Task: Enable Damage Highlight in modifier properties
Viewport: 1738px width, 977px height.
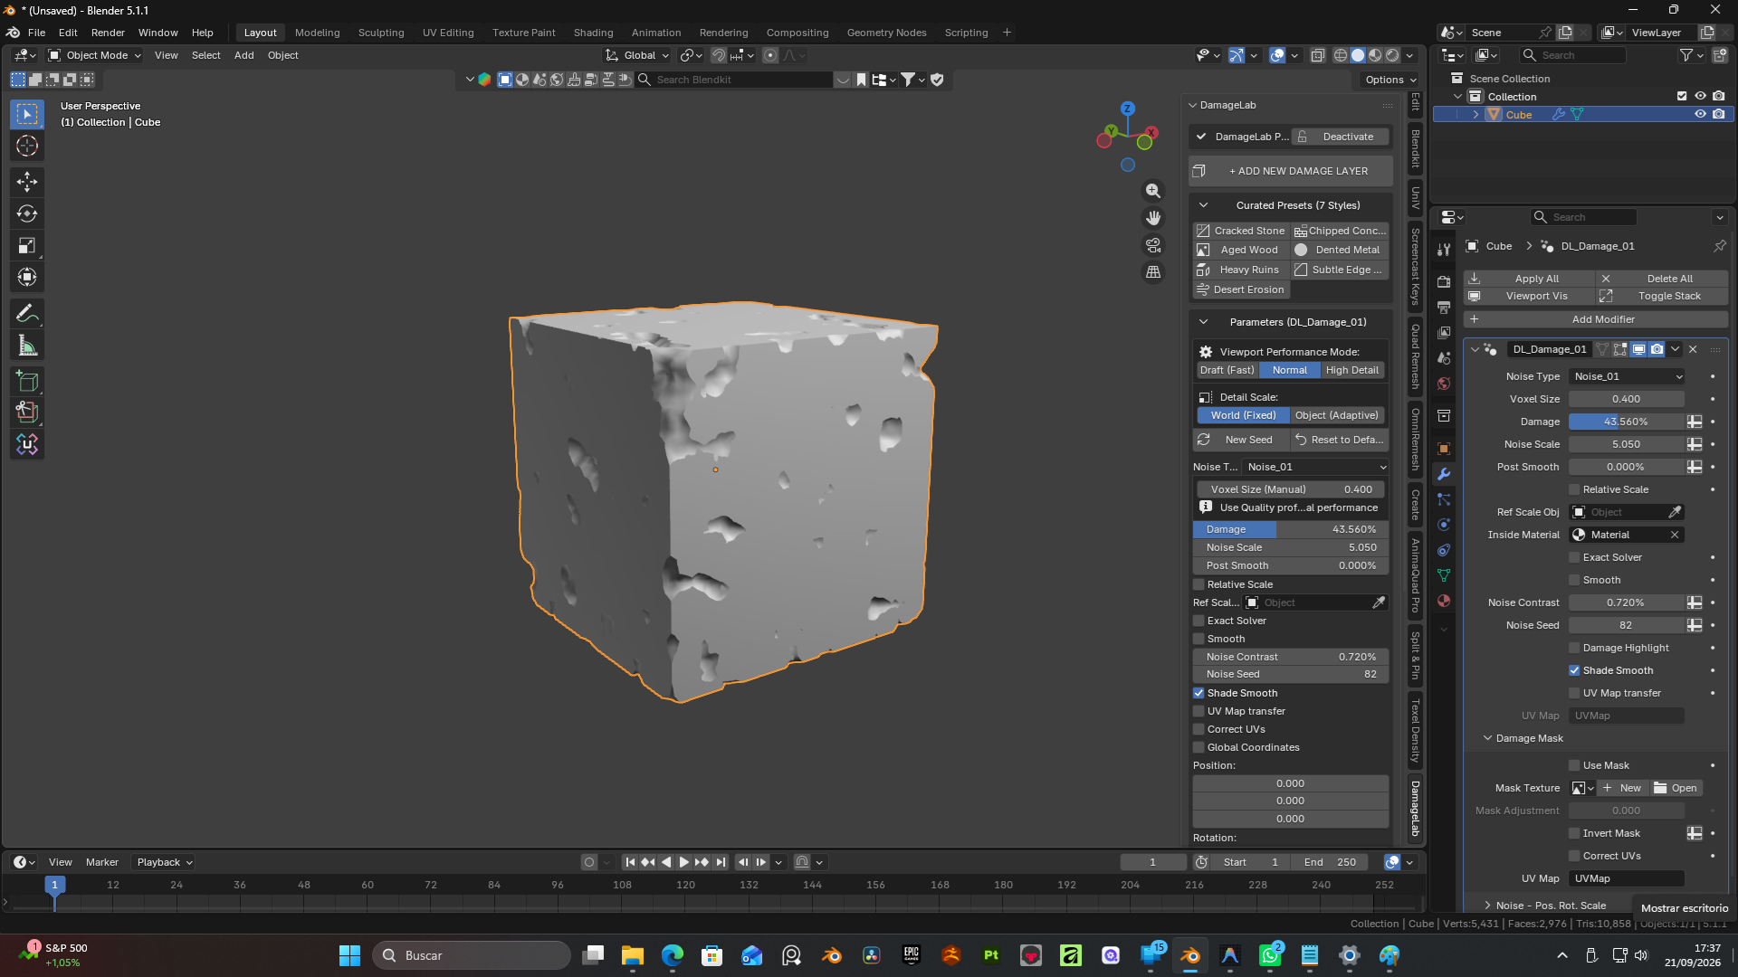Action: [x=1574, y=648]
